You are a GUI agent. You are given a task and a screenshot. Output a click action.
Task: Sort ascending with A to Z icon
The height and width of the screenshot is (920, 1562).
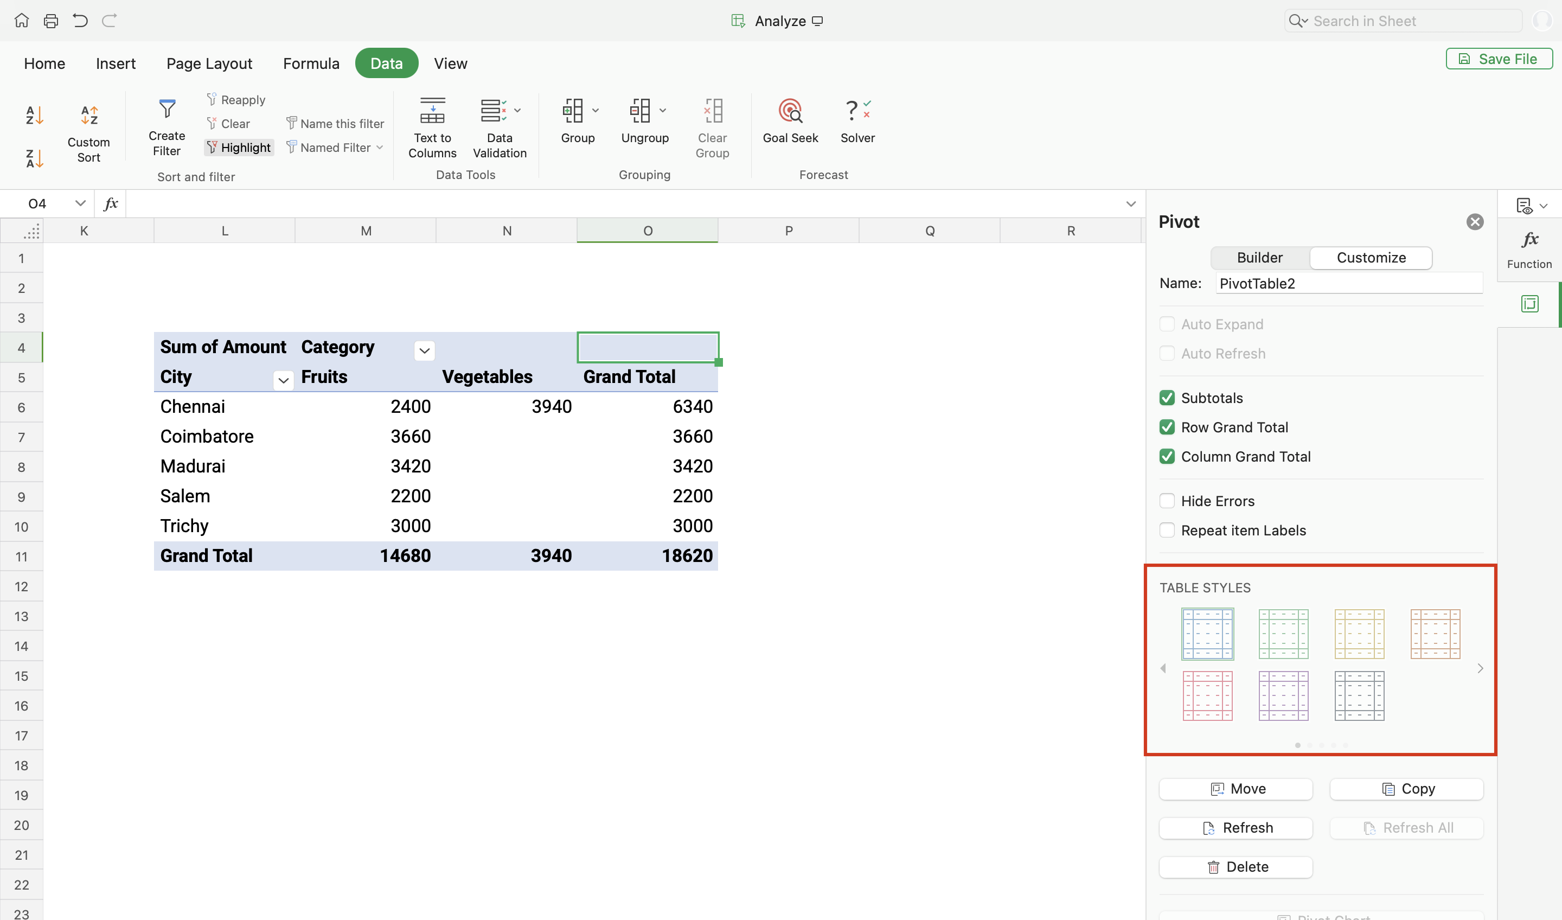(x=34, y=116)
